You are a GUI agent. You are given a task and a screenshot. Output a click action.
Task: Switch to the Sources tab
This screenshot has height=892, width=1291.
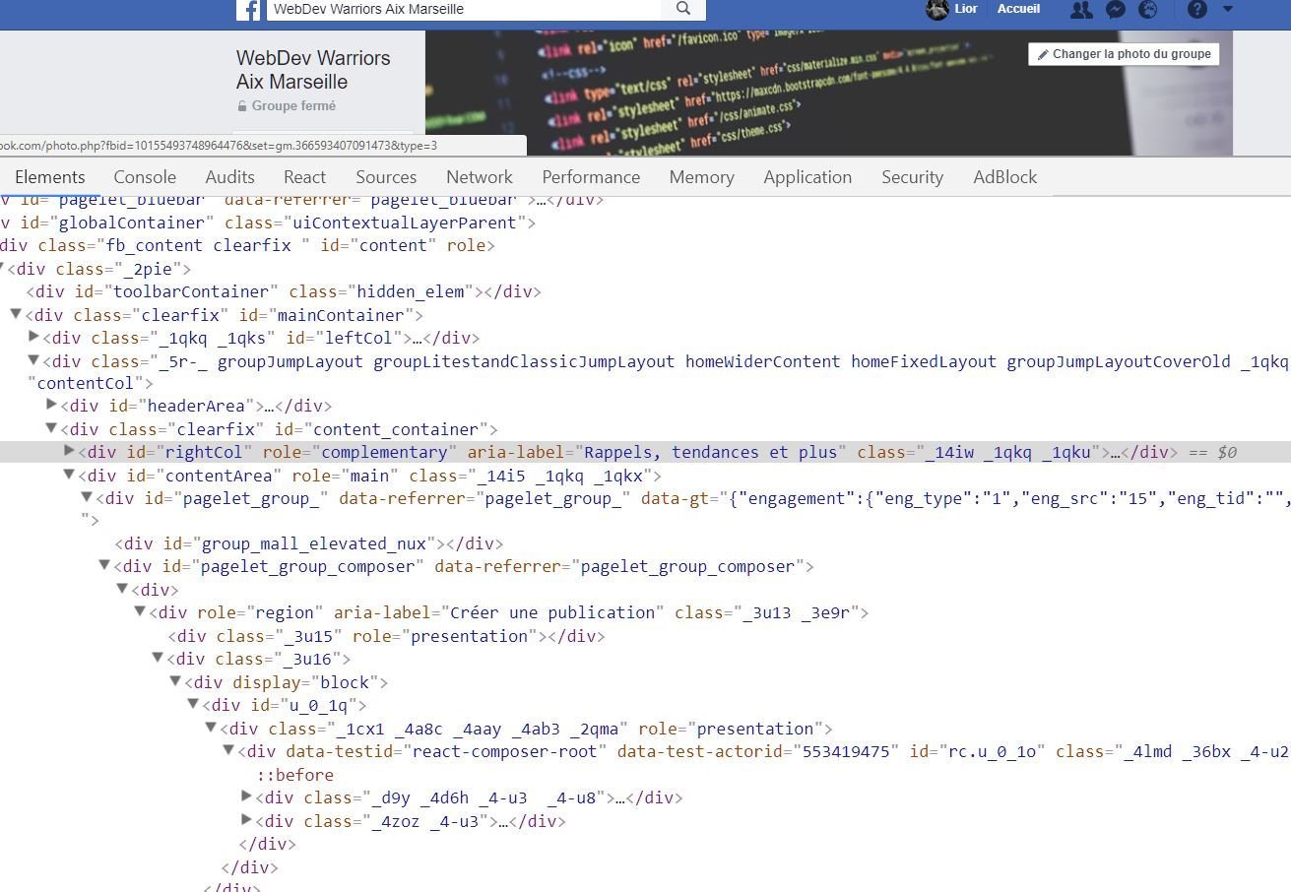pyautogui.click(x=386, y=177)
